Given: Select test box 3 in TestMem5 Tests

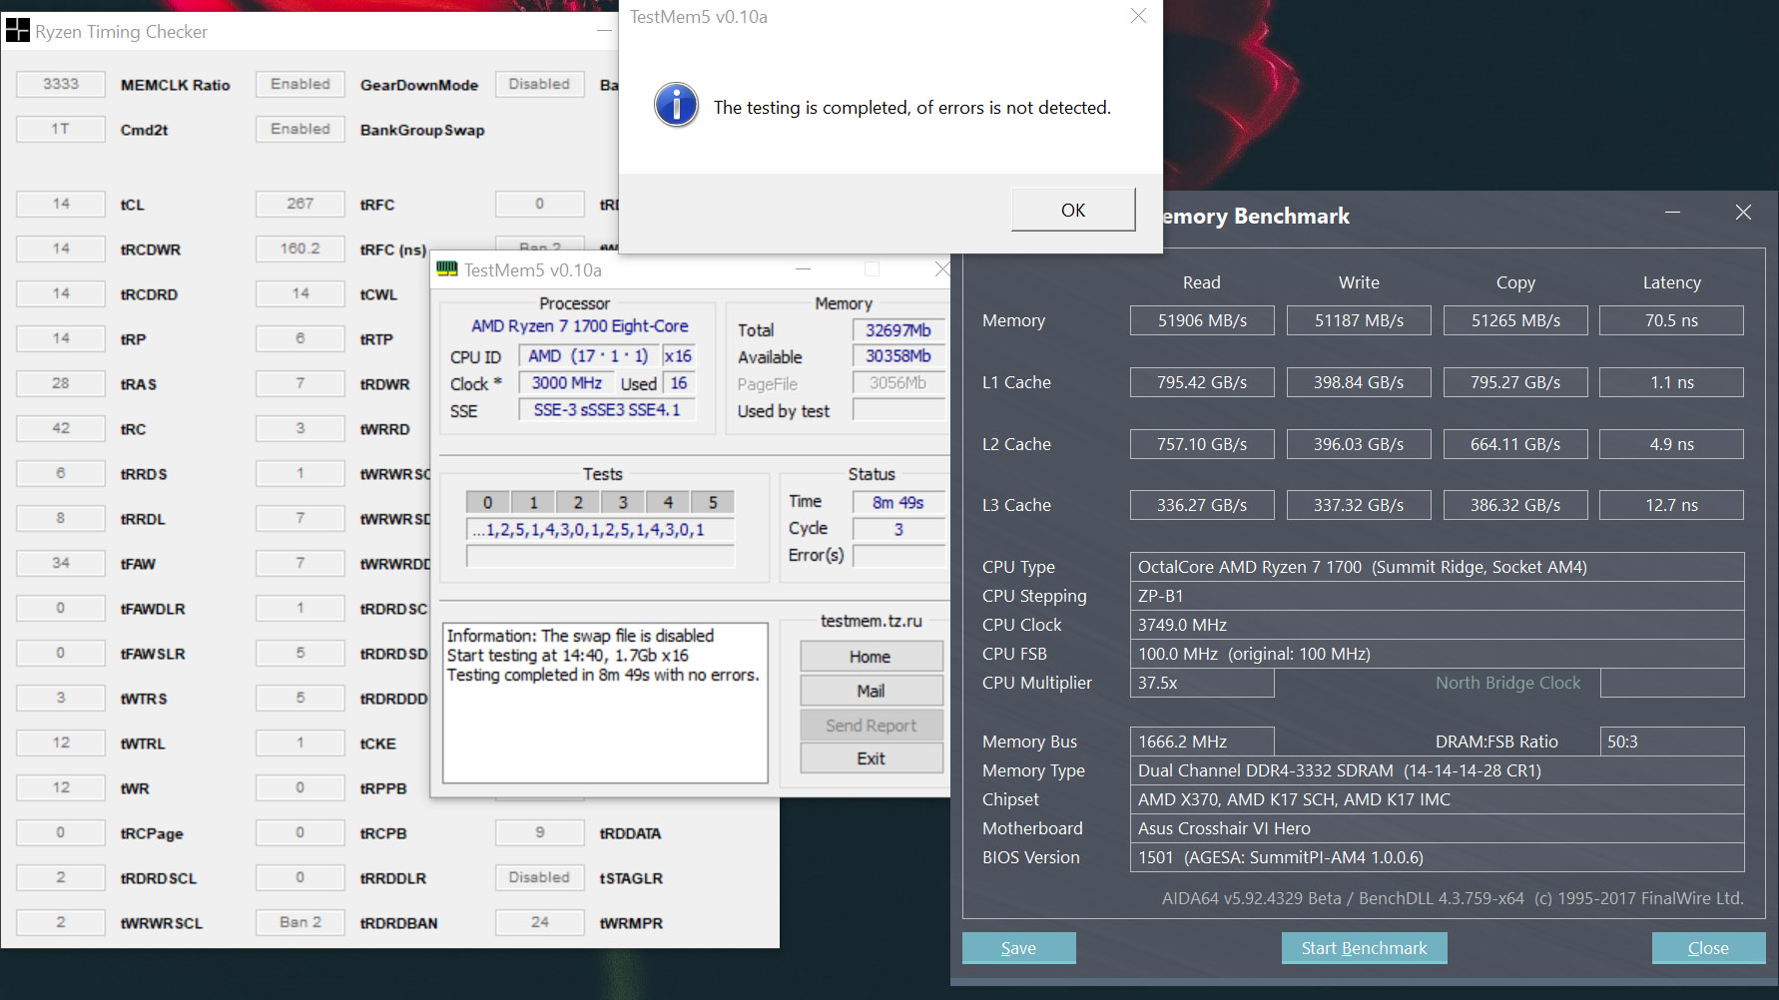Looking at the screenshot, I should (623, 502).
